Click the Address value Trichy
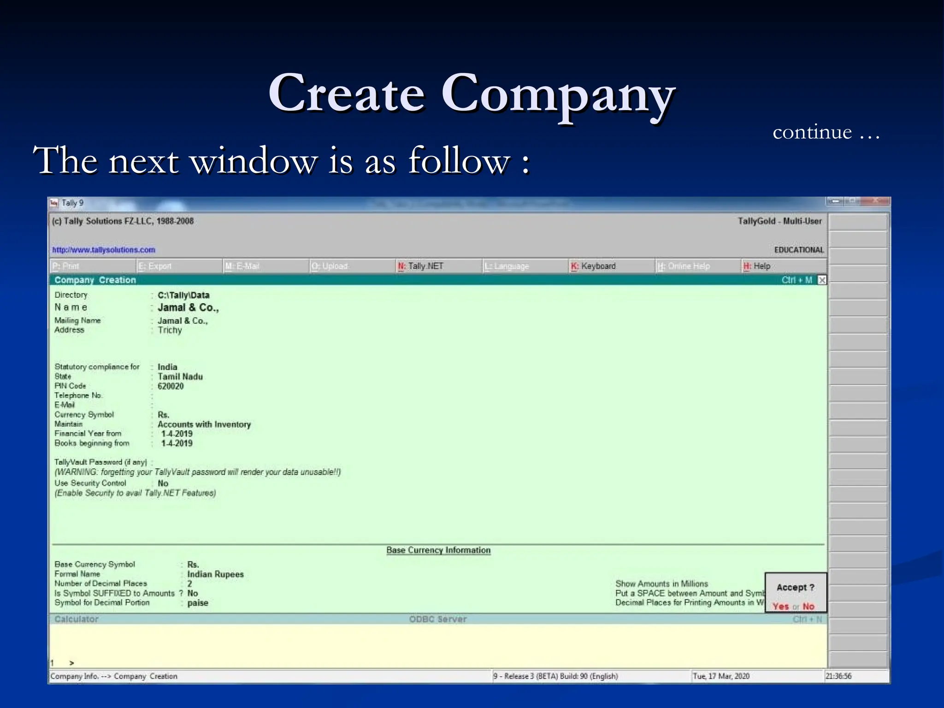This screenshot has width=944, height=708. point(170,330)
